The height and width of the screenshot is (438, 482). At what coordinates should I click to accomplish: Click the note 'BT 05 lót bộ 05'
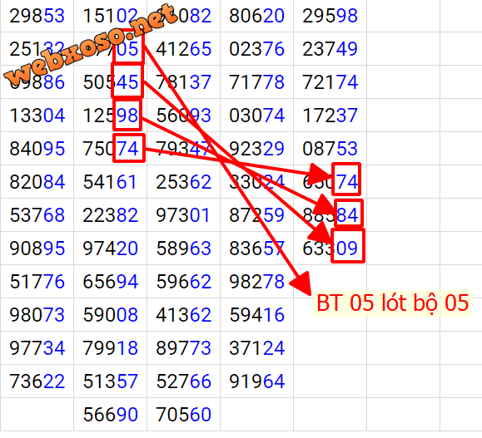pyautogui.click(x=393, y=303)
